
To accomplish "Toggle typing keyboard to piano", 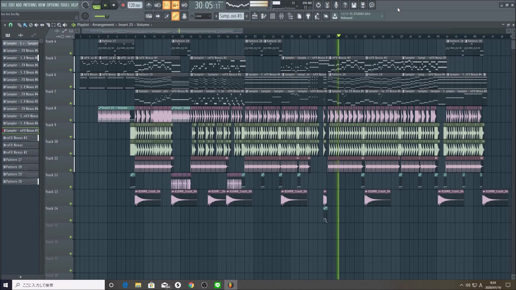I will tap(149, 16).
